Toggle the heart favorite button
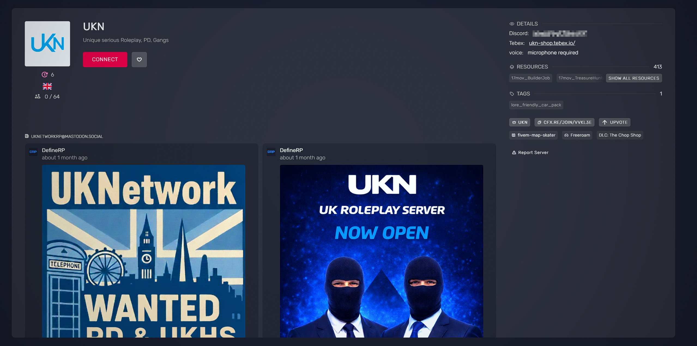 (x=139, y=59)
